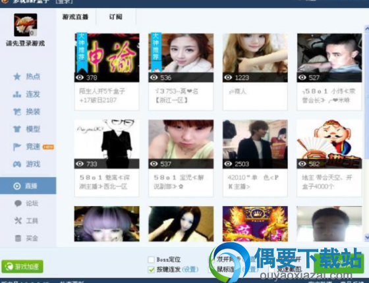Switch to the 订阅 tab

tap(115, 17)
